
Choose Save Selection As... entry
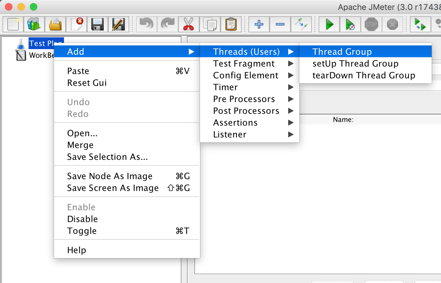click(127, 157)
